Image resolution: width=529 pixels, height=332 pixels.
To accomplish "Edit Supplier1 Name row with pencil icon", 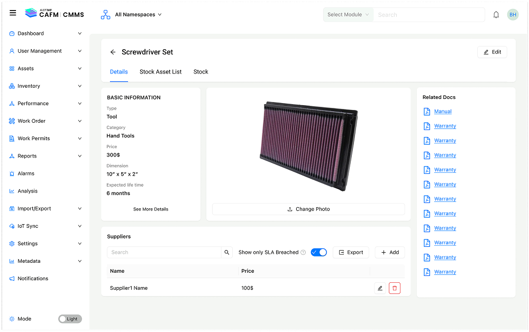I will point(380,288).
